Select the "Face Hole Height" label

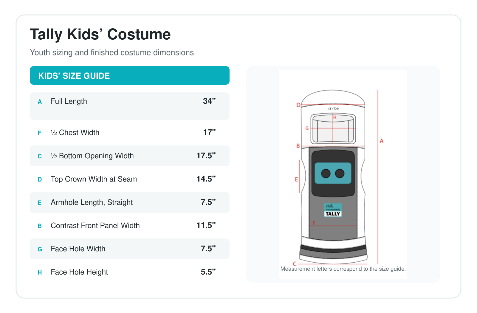coord(79,272)
